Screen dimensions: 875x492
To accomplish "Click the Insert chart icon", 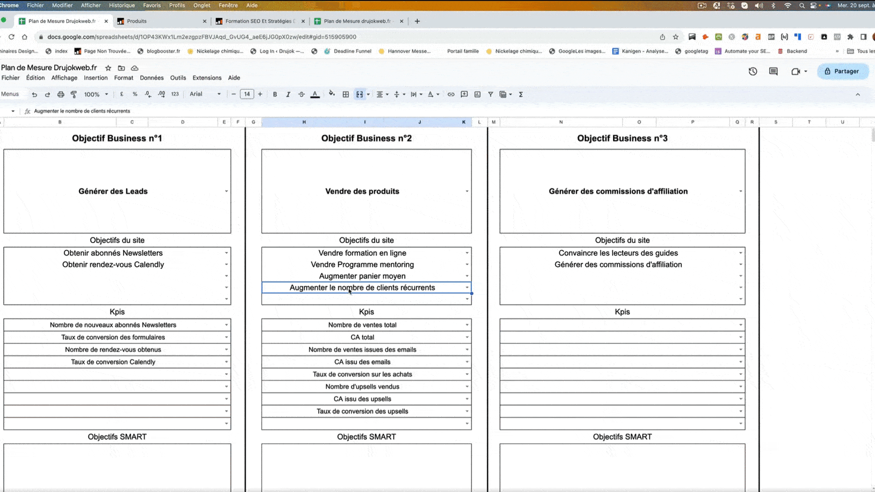I will [x=477, y=94].
